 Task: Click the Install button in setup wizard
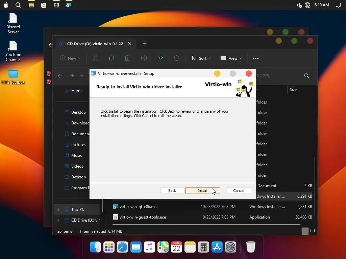coord(203,191)
